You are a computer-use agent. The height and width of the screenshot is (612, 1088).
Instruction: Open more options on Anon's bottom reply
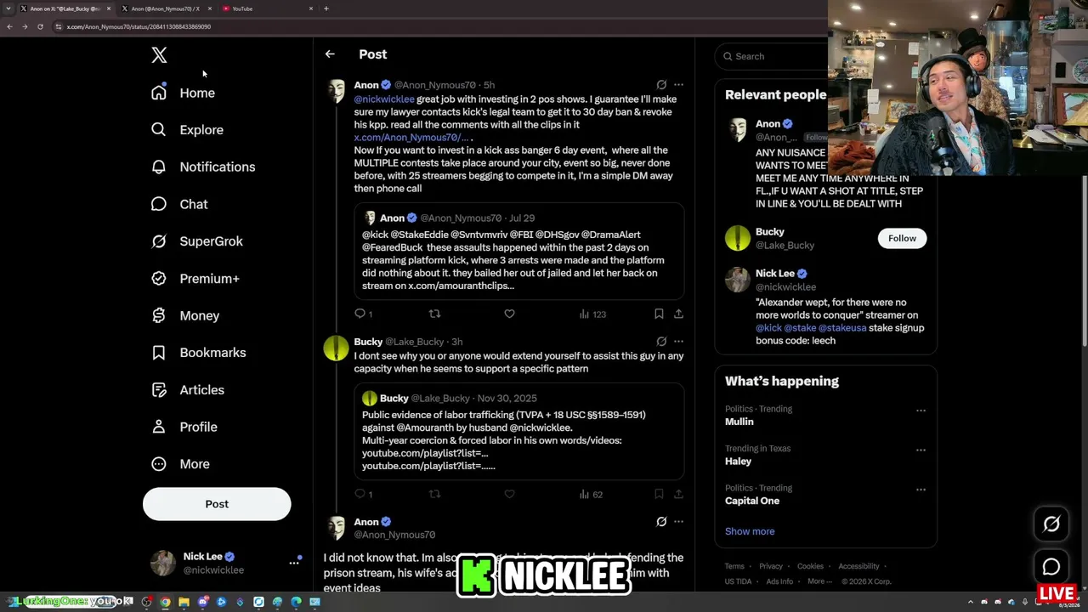[x=678, y=522]
